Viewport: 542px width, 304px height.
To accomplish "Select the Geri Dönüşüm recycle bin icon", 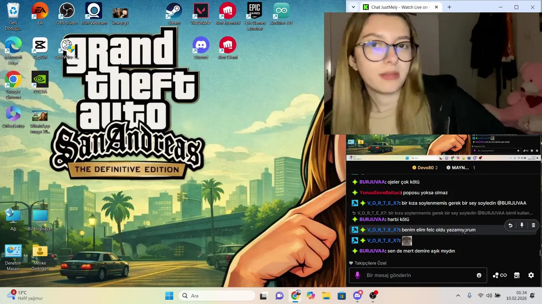I will (13, 16).
